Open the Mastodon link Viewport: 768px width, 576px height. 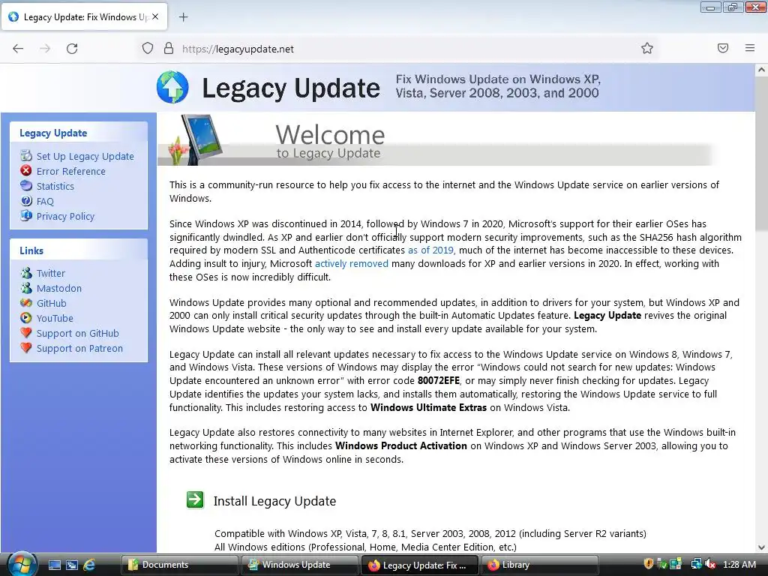[x=59, y=289]
